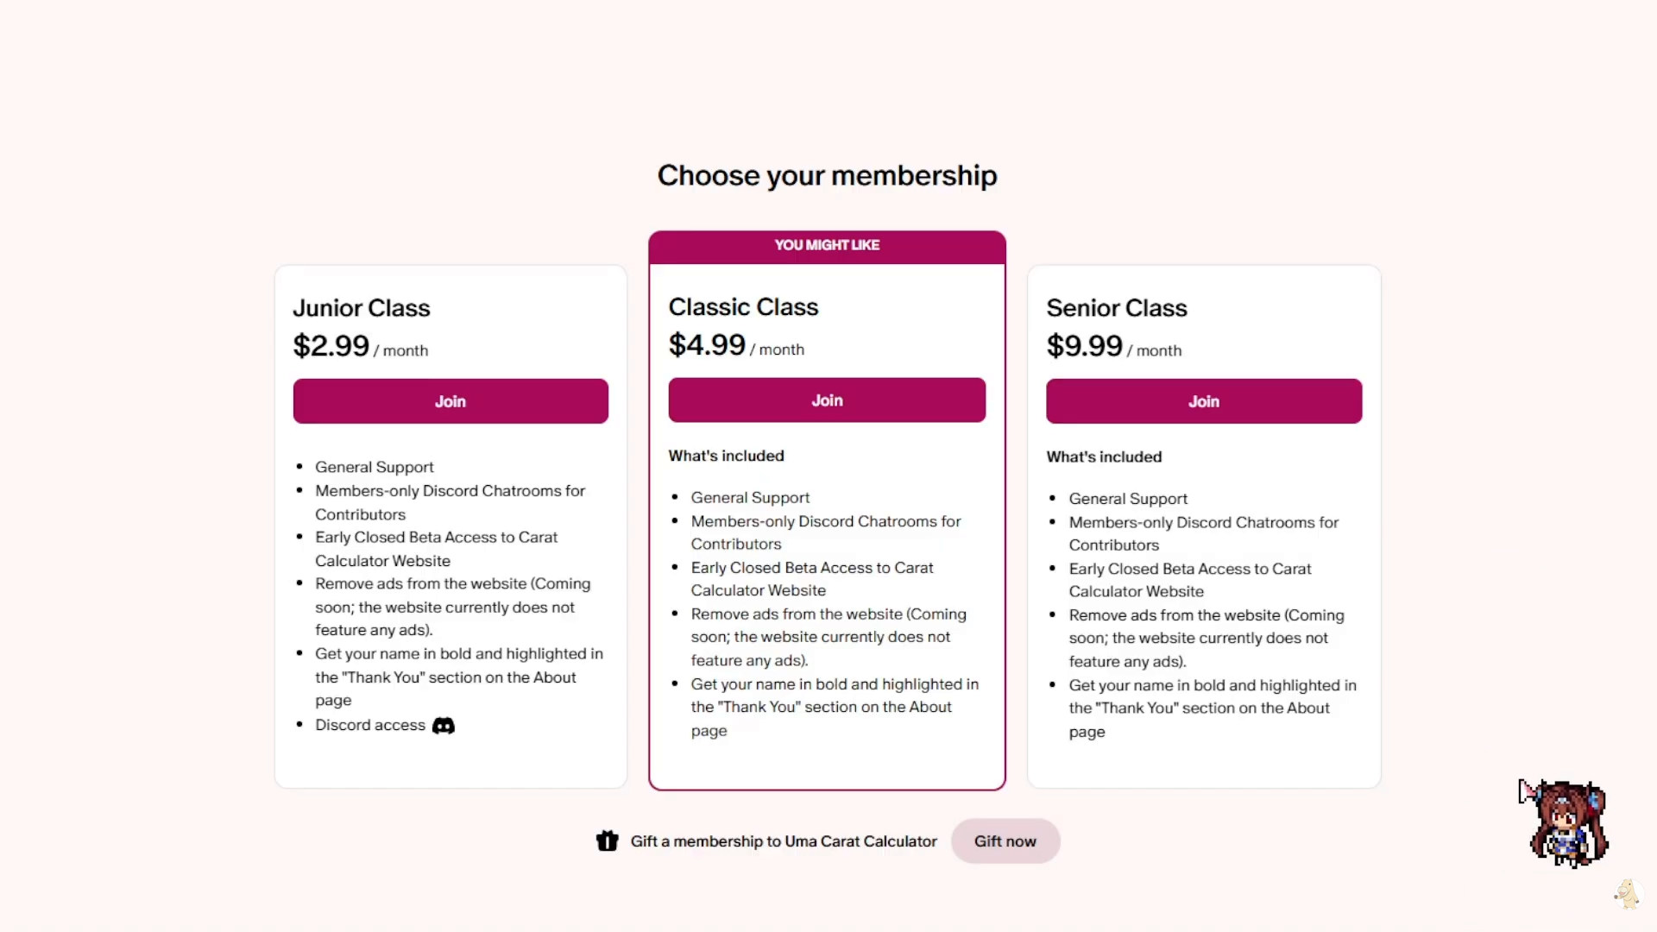Click the pixel-art horse girl mascot
1657x932 pixels.
[1568, 824]
